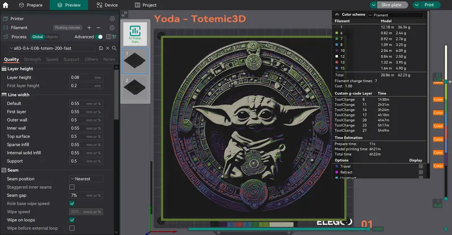452x235 pixels.
Task: Add a filament with plus icon
Action: [89, 28]
